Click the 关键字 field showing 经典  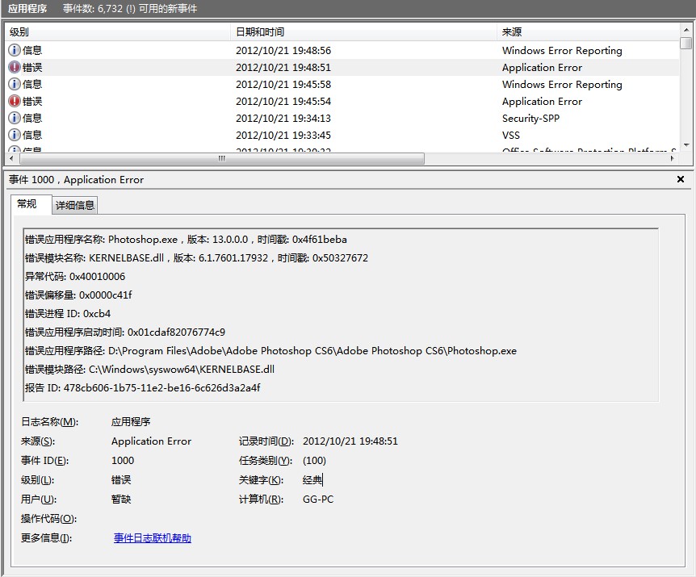[x=312, y=480]
